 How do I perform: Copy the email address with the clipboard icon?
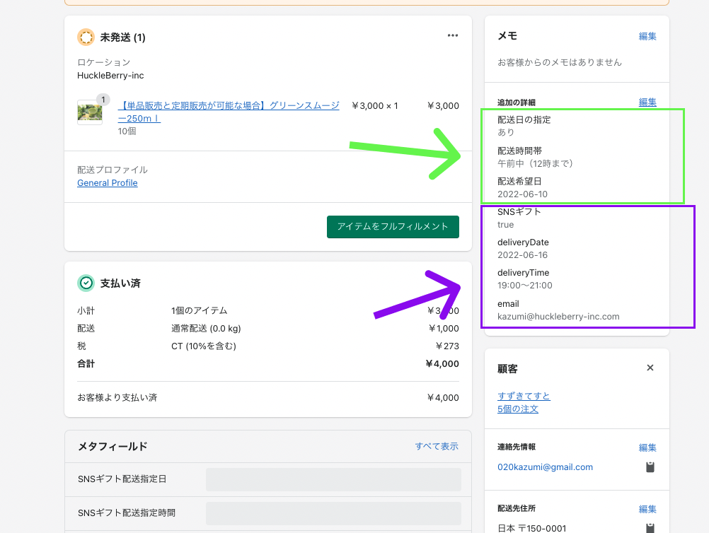coord(650,467)
